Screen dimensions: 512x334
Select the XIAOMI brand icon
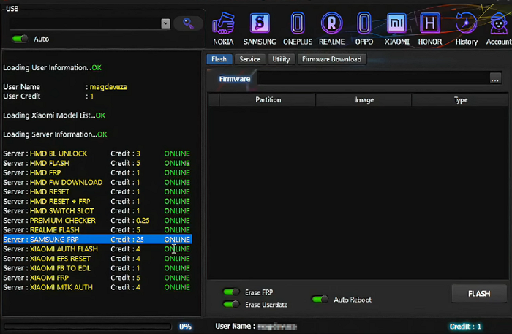coord(396,29)
